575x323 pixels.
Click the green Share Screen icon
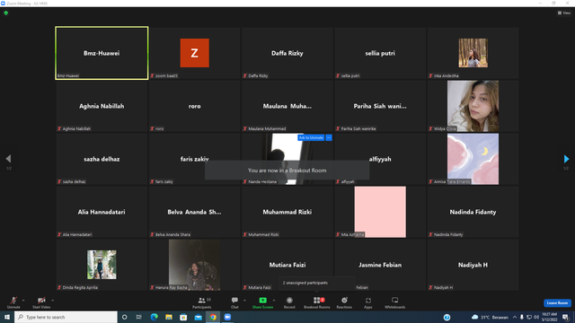pos(262,301)
